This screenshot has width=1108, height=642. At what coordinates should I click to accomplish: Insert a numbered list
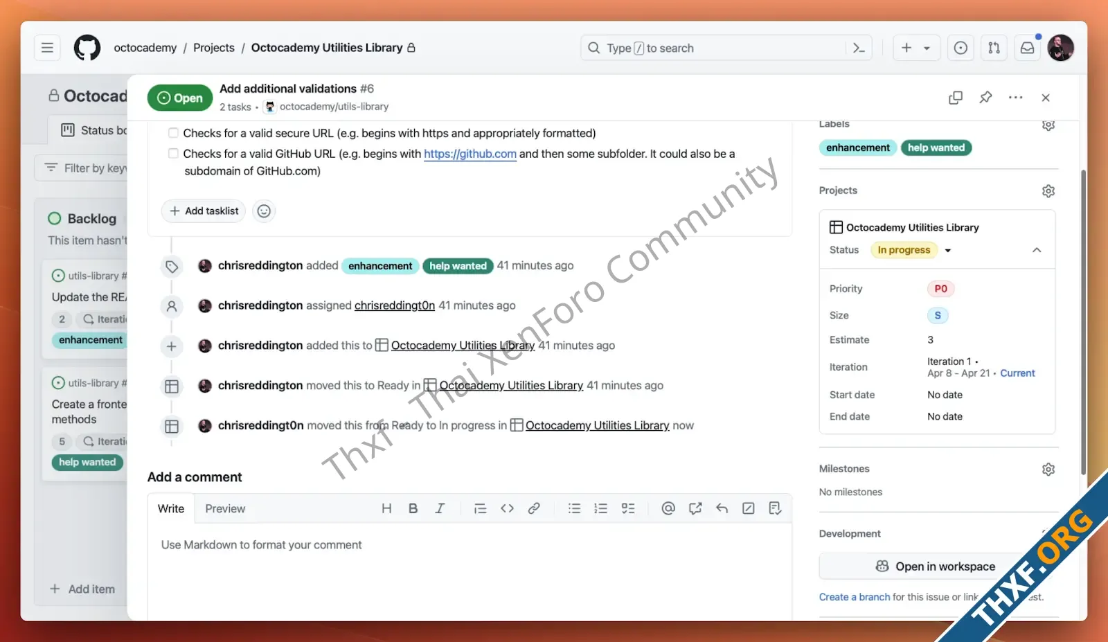[600, 508]
